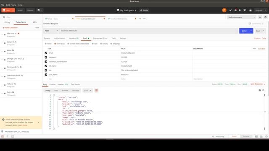The height and width of the screenshot is (151, 269).
Task: Add a new request tab with plus icon
Action: tap(140, 18)
